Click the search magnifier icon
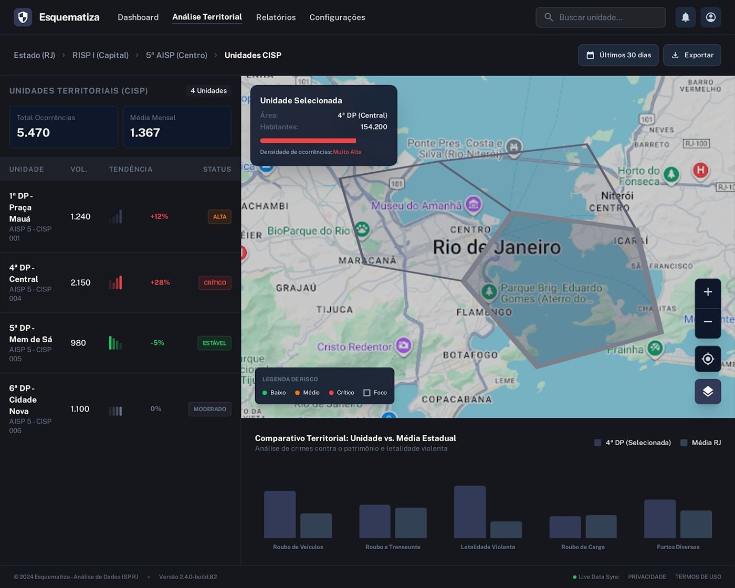The image size is (735, 588). pyautogui.click(x=549, y=17)
